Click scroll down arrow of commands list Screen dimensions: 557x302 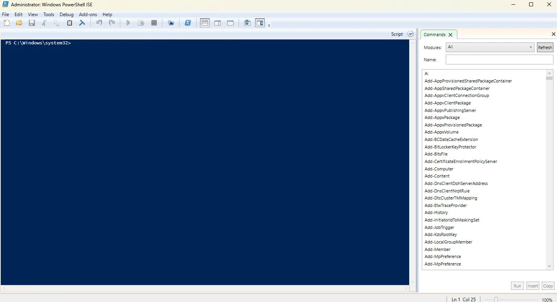tap(550, 266)
